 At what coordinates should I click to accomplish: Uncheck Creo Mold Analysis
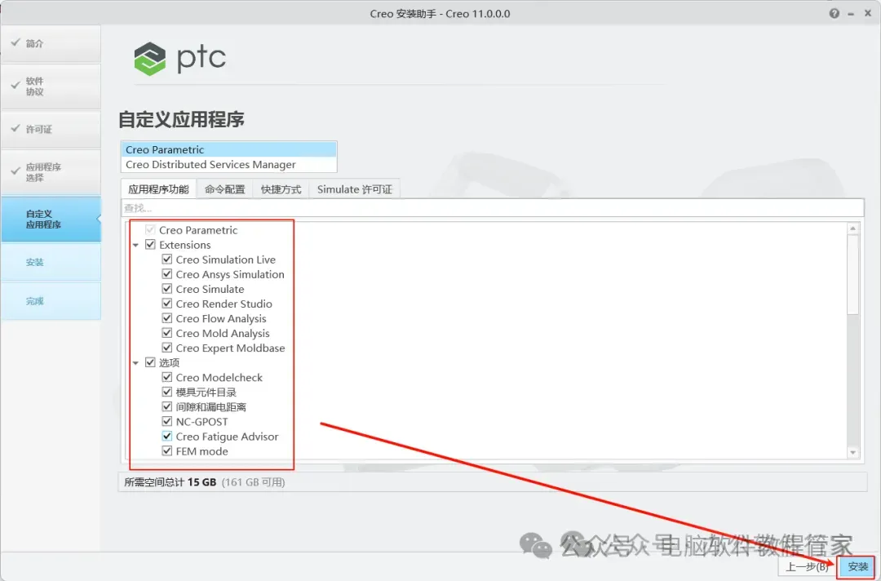tap(167, 333)
